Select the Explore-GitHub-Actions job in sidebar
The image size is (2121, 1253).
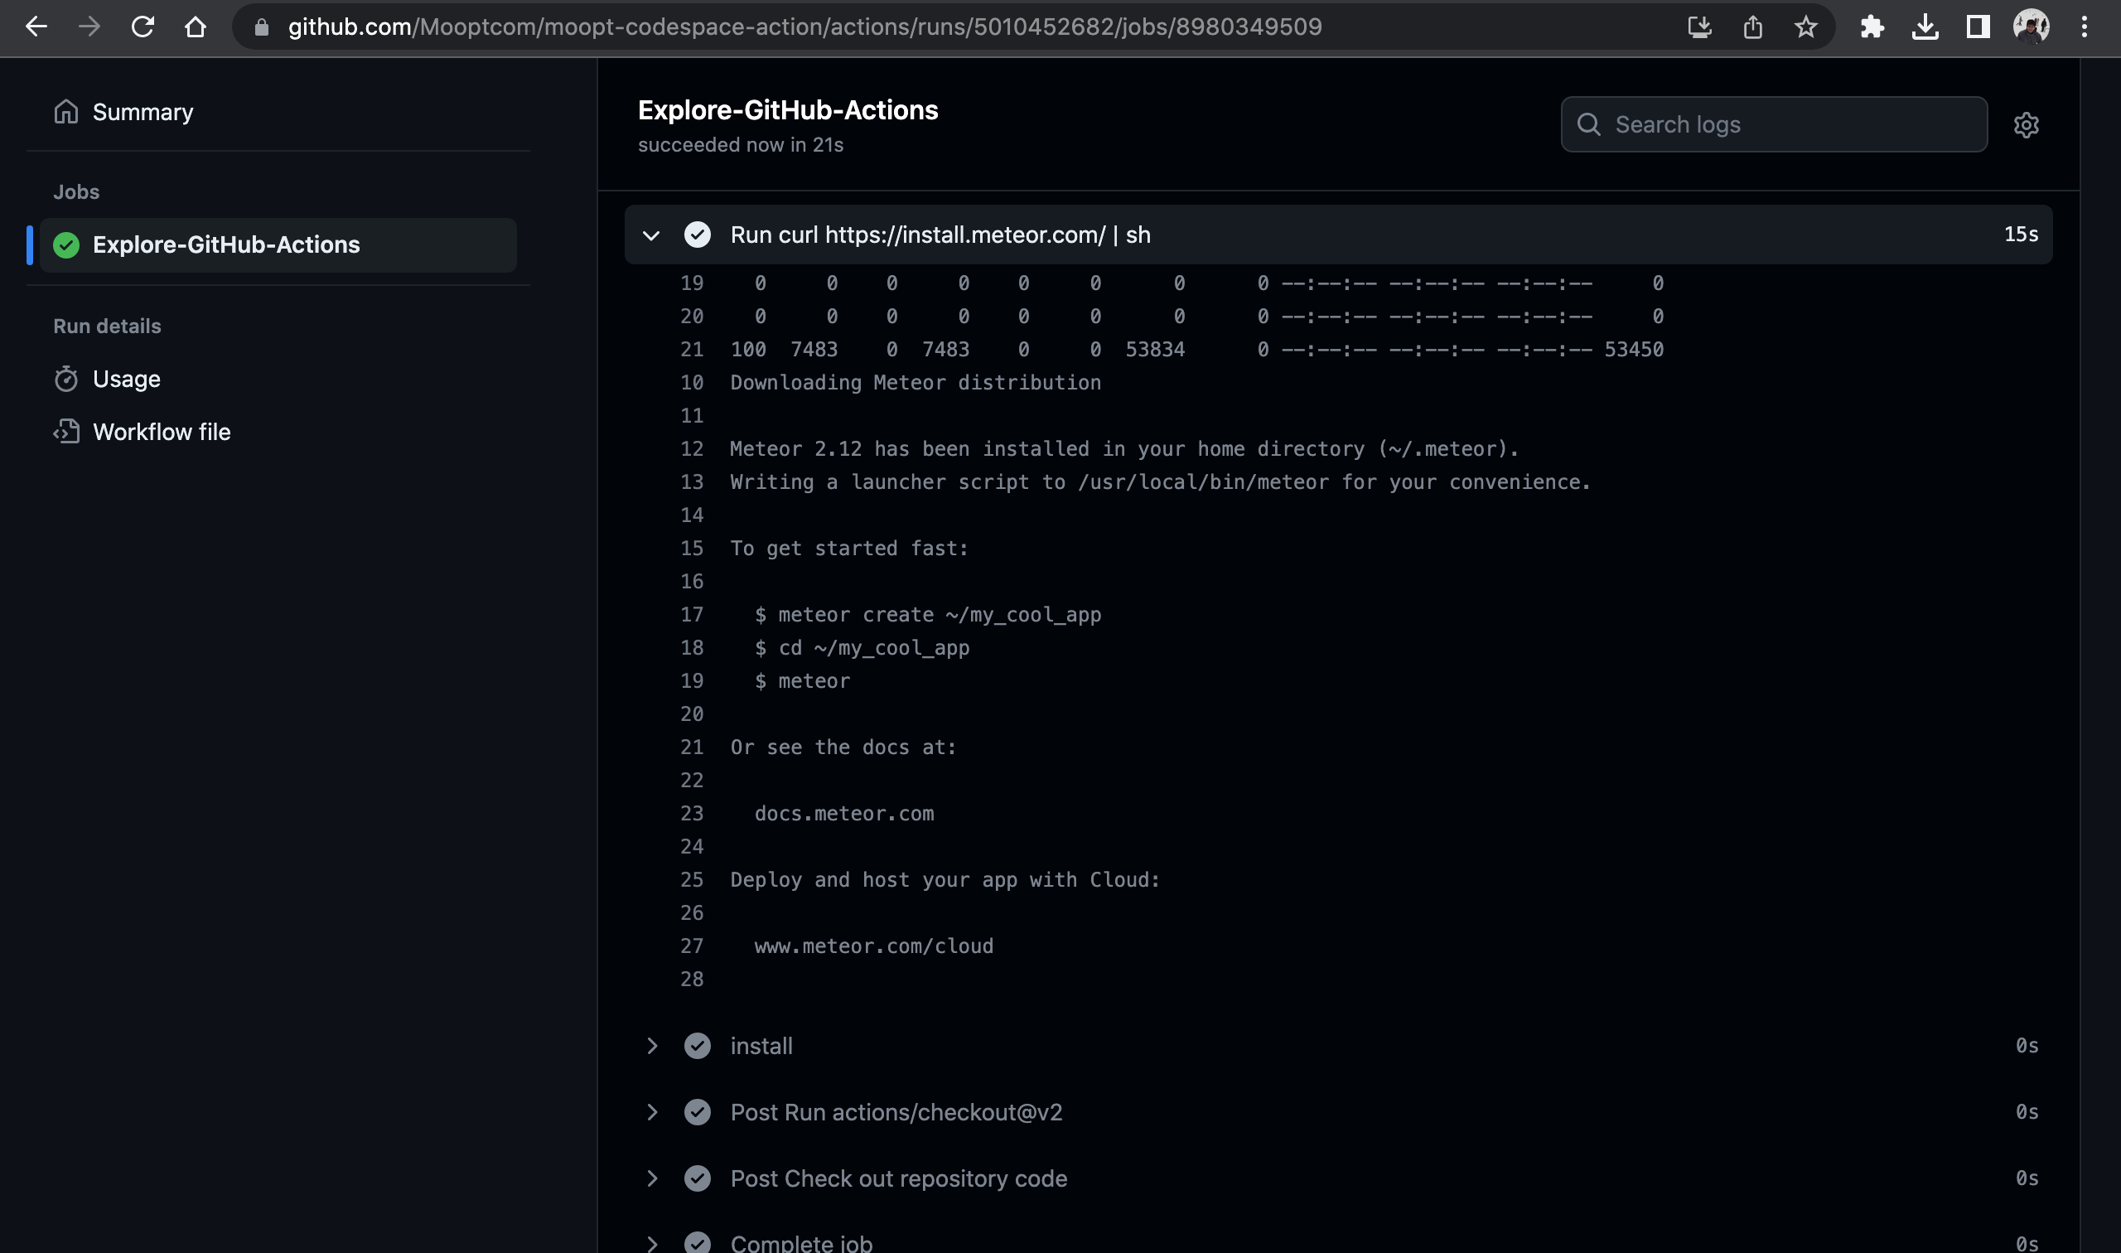point(225,244)
